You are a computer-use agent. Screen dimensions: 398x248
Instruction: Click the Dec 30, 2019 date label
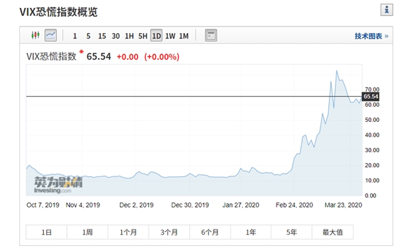click(190, 205)
